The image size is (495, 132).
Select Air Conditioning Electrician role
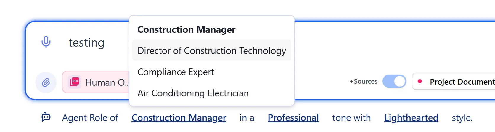click(193, 93)
